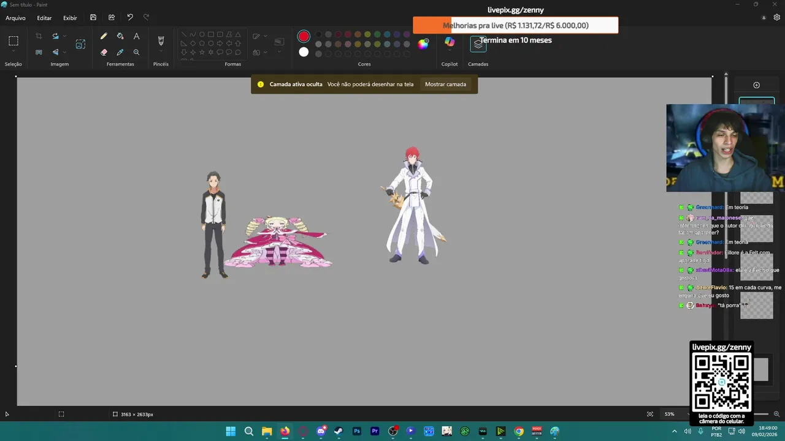The image size is (785, 441).
Task: Open File Explorer from taskbar
Action: 267,431
